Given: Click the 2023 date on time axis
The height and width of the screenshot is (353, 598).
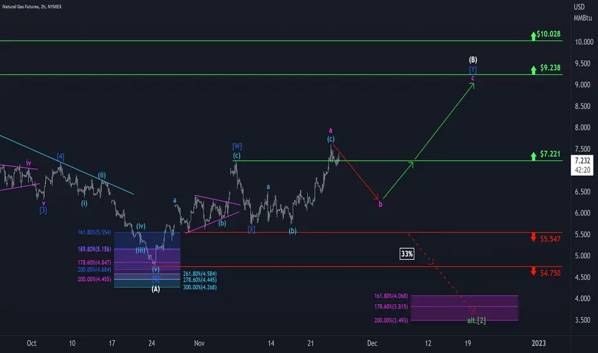Looking at the screenshot, I should tap(538, 343).
